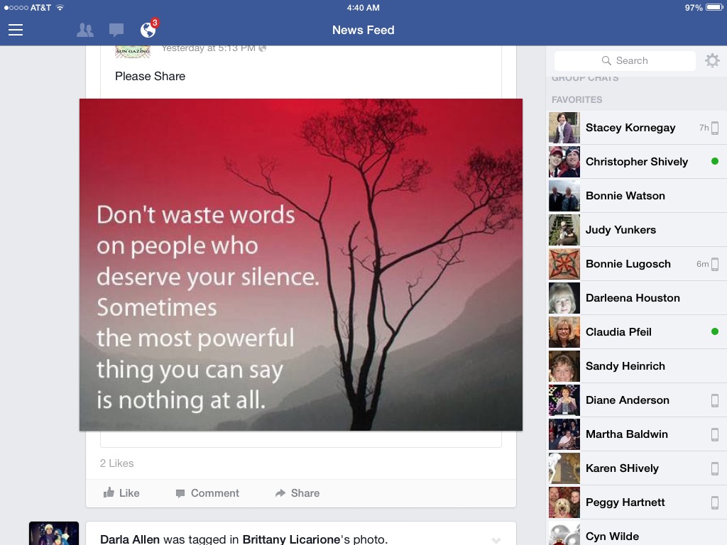The height and width of the screenshot is (545, 727).
Task: Like the Please Share post
Action: [121, 493]
